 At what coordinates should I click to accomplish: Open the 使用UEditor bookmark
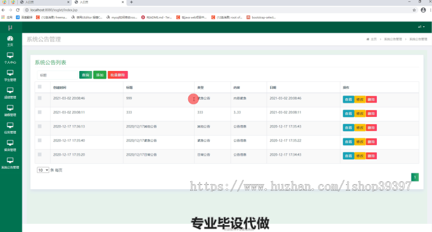click(87, 17)
